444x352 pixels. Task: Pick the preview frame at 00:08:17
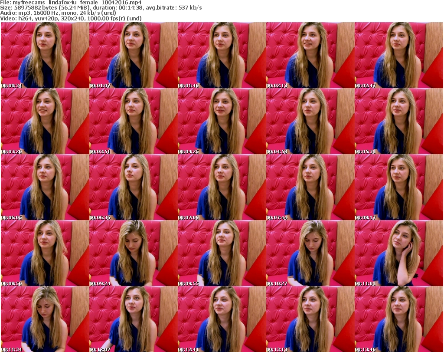(x=399, y=187)
